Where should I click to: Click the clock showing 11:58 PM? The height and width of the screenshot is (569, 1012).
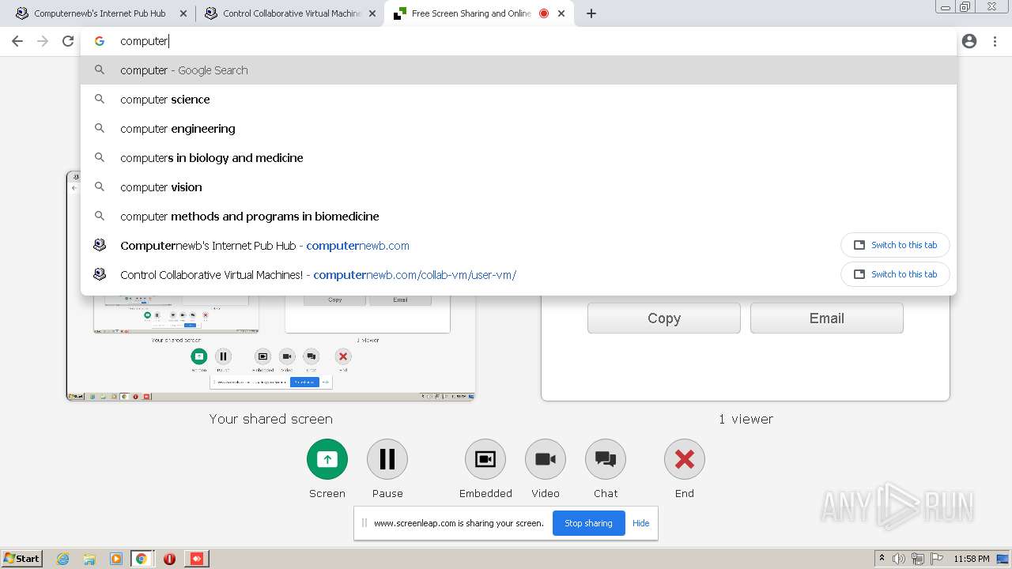pyautogui.click(x=972, y=559)
